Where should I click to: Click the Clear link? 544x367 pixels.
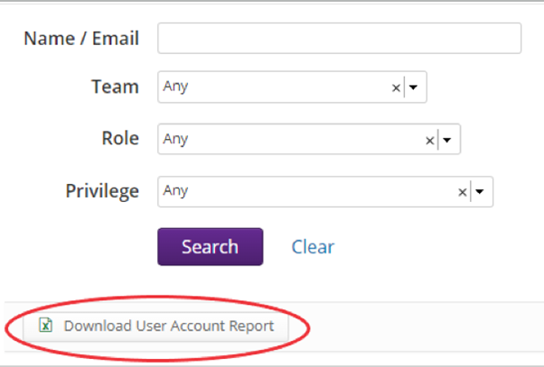pyautogui.click(x=313, y=247)
